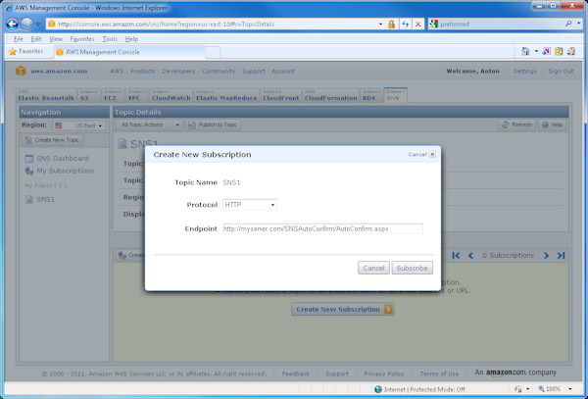588x399 pixels.
Task: Go forward with the browser forward arrow
Action: point(26,24)
